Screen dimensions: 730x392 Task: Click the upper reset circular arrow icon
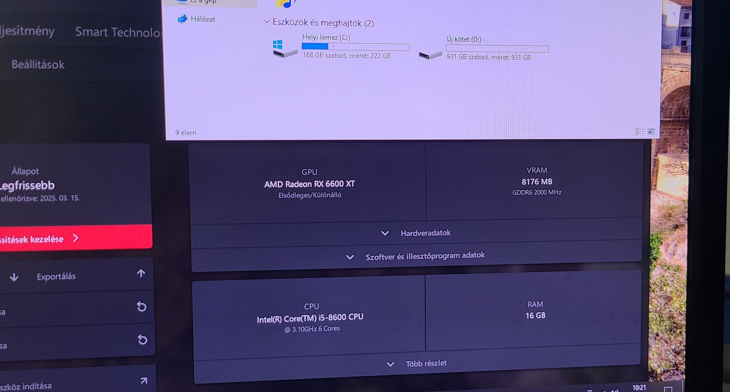(x=141, y=306)
